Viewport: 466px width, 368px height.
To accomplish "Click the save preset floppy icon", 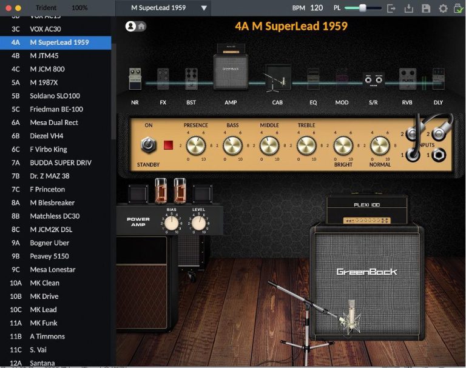I will point(426,8).
